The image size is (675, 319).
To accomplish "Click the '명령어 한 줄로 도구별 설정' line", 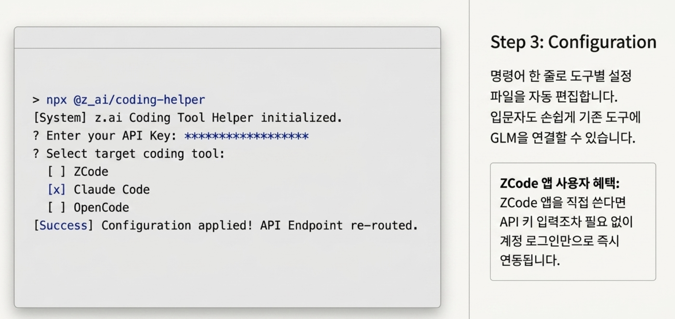I will pyautogui.click(x=561, y=76).
